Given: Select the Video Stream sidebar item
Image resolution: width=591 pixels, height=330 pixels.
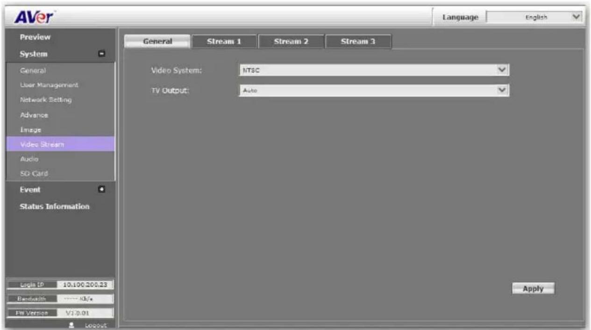Looking at the screenshot, I should click(x=60, y=144).
